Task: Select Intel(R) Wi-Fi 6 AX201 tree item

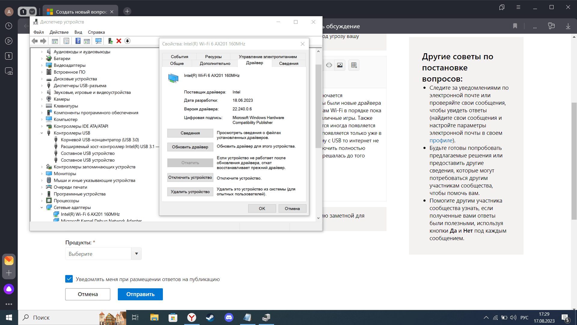Action: pyautogui.click(x=90, y=214)
